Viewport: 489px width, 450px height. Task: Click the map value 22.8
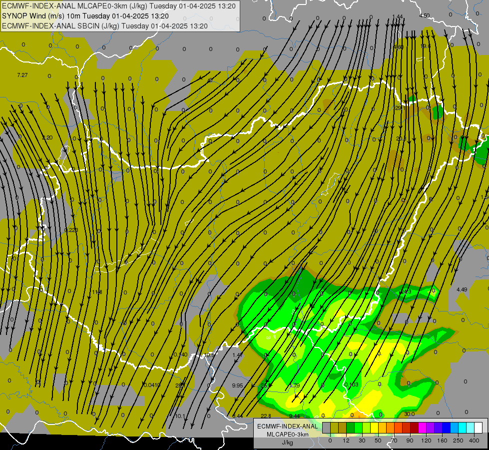point(266,415)
